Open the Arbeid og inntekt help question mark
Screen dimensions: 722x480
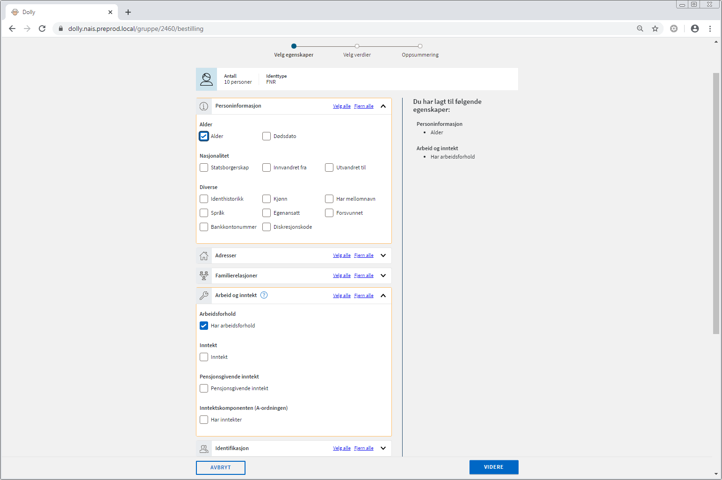(x=264, y=295)
